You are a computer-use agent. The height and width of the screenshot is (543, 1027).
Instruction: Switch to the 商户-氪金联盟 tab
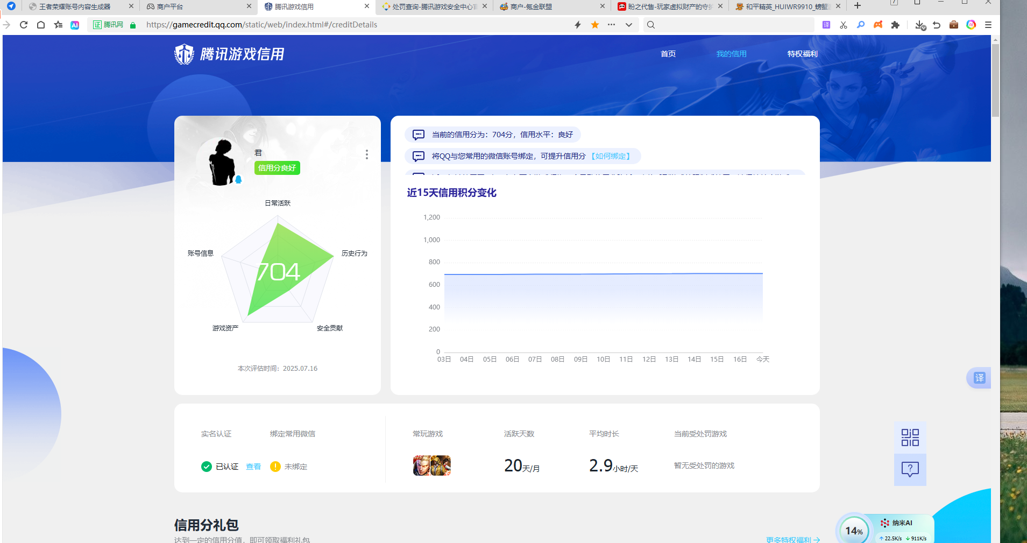coord(551,6)
